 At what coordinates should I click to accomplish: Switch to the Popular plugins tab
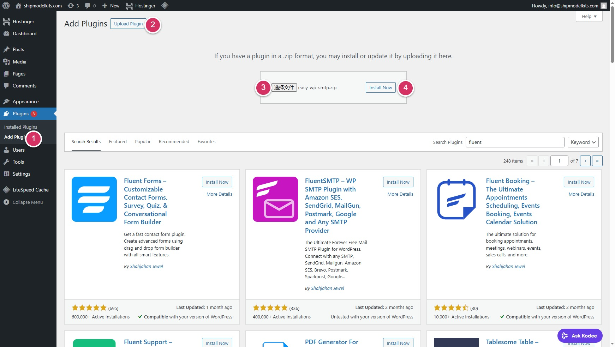(x=143, y=142)
